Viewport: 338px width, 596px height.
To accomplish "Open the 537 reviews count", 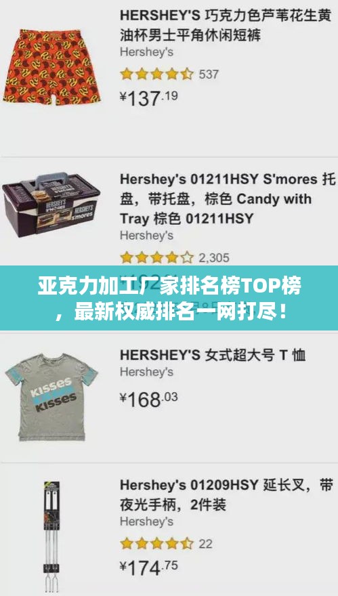I will [x=209, y=74].
